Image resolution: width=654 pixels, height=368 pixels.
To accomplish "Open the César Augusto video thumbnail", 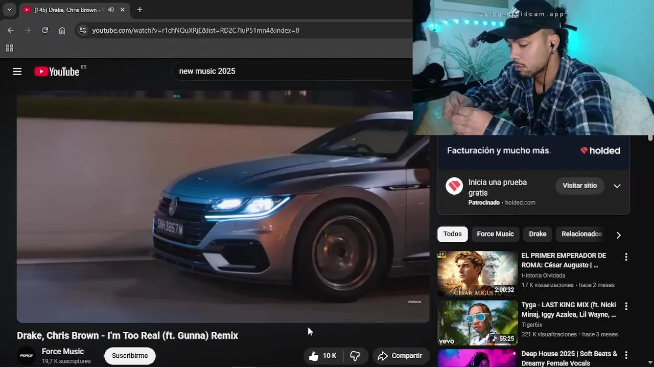I will [x=477, y=273].
